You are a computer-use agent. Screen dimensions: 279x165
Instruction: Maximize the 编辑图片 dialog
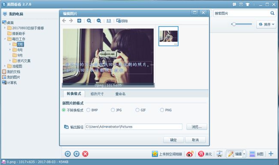click(195, 12)
